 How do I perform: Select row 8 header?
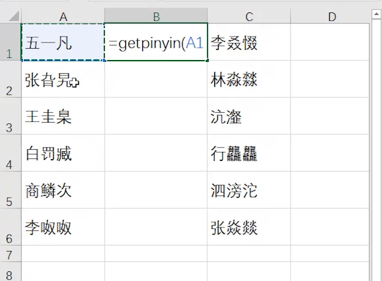[10, 271]
